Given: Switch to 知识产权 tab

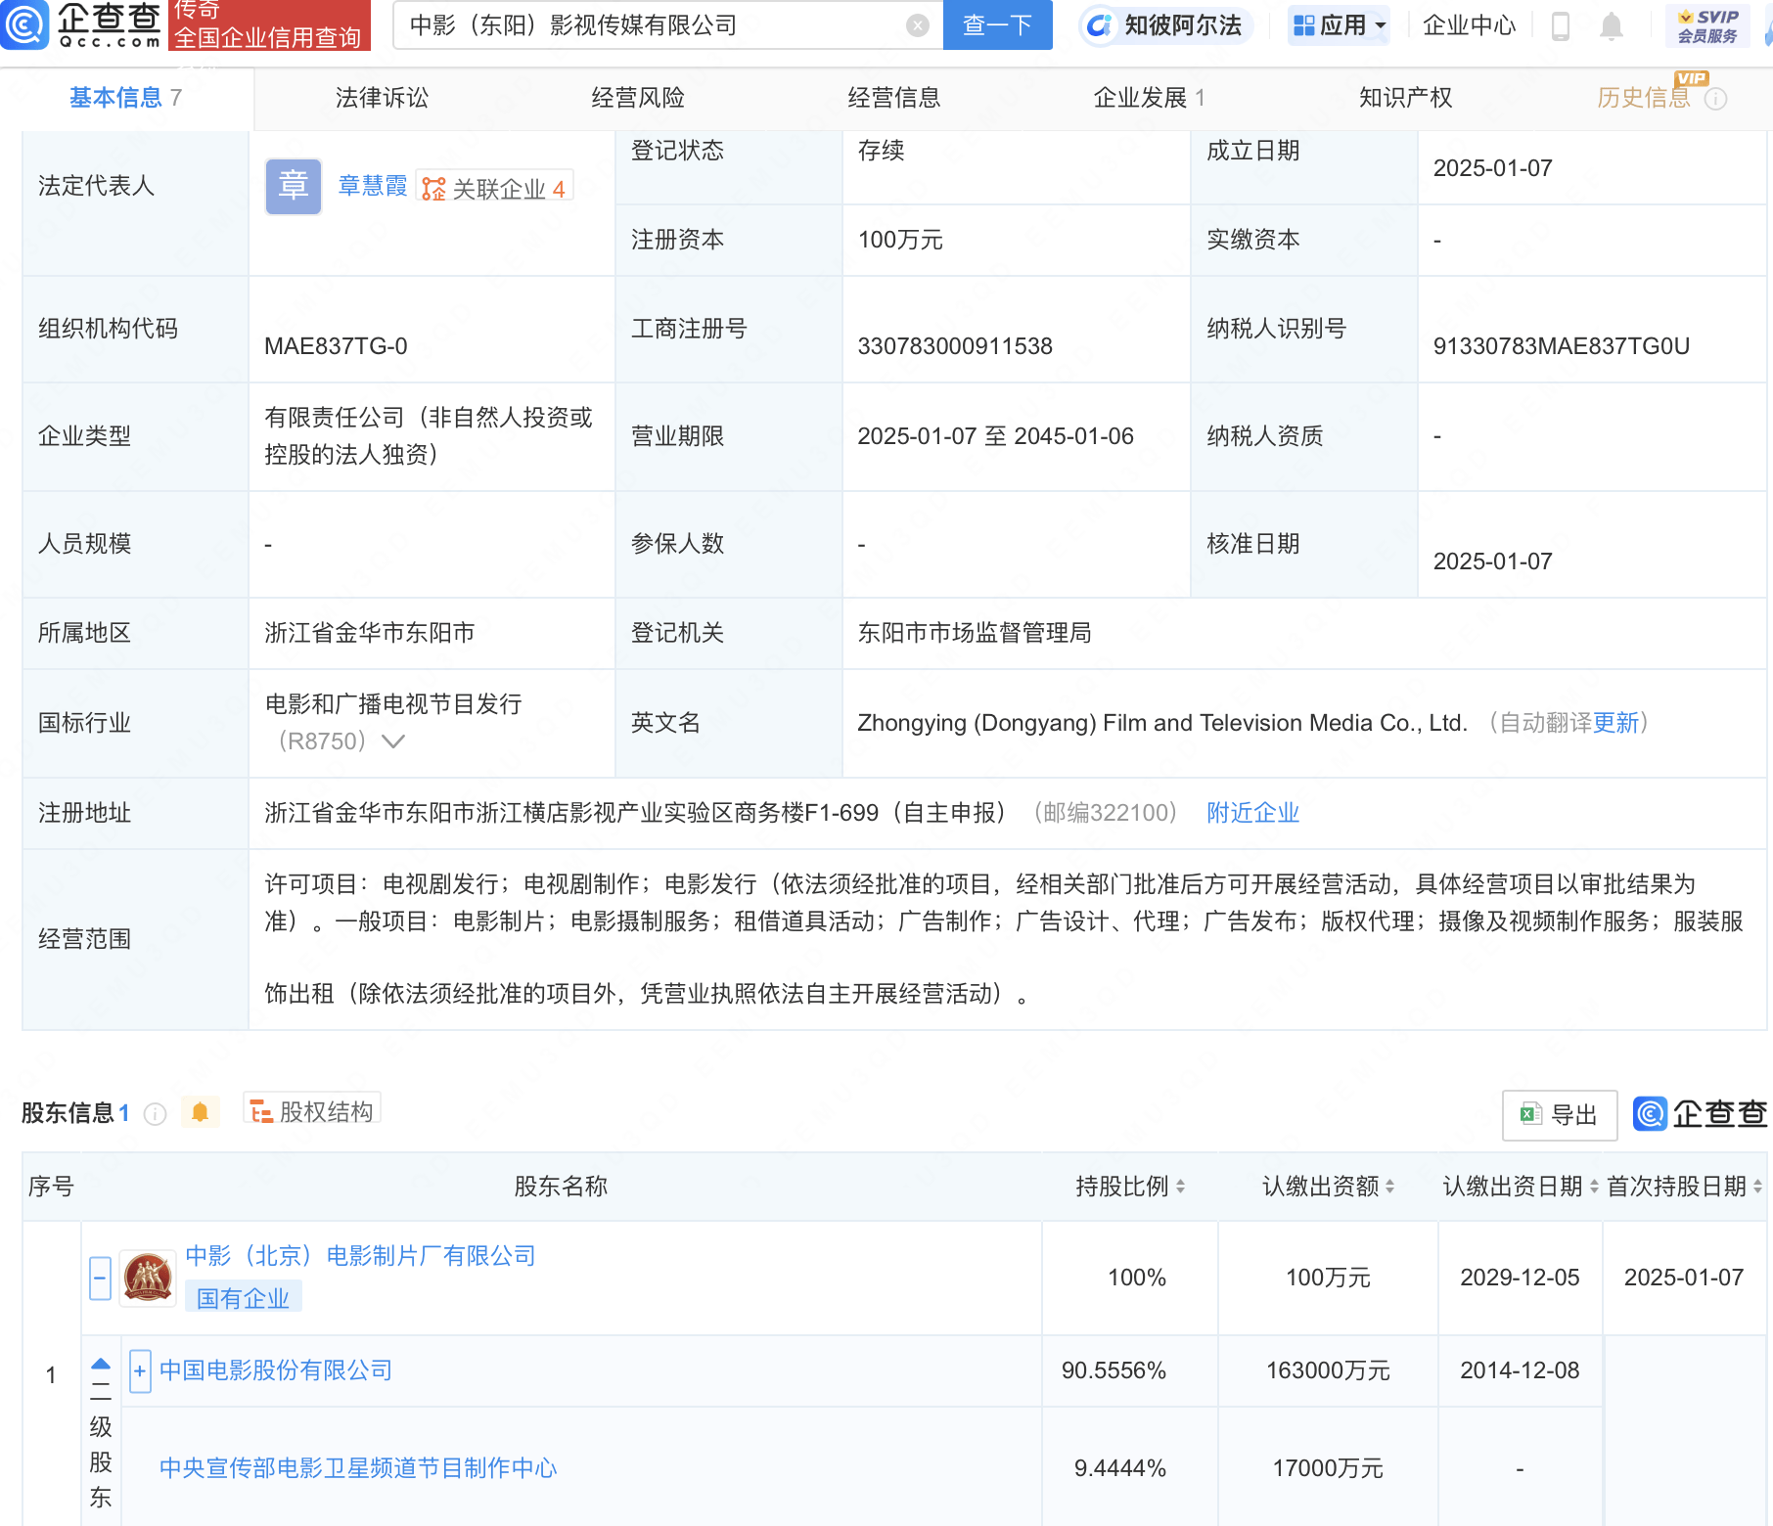Looking at the screenshot, I should click(1406, 98).
